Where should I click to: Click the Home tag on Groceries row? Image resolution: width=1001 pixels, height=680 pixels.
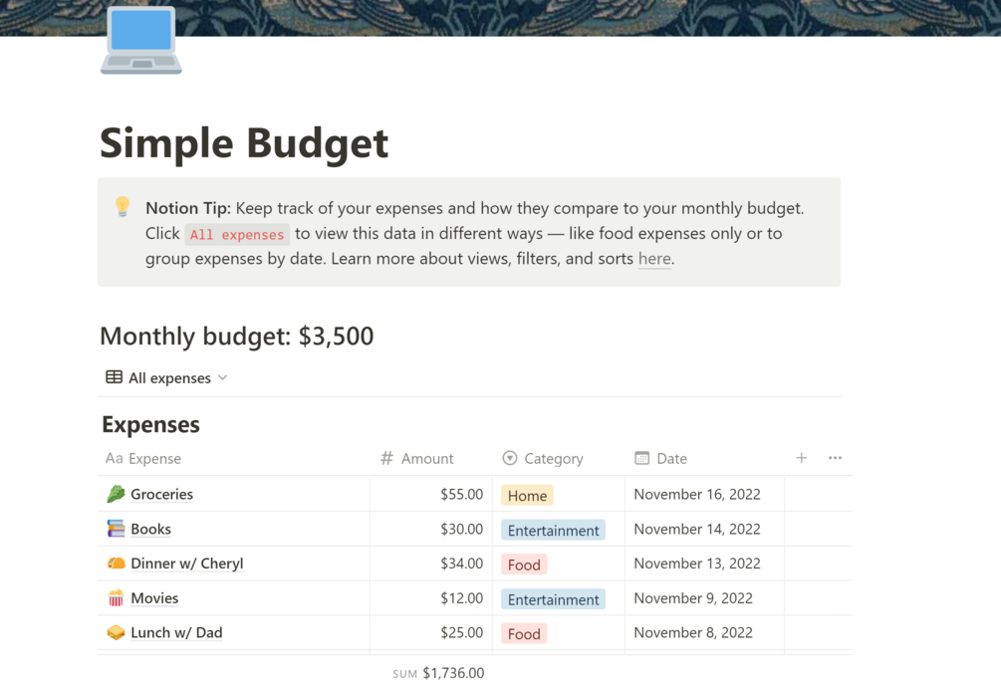(527, 495)
